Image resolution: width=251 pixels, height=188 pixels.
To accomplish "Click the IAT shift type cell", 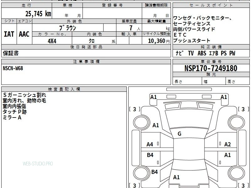I will coord(9,34).
